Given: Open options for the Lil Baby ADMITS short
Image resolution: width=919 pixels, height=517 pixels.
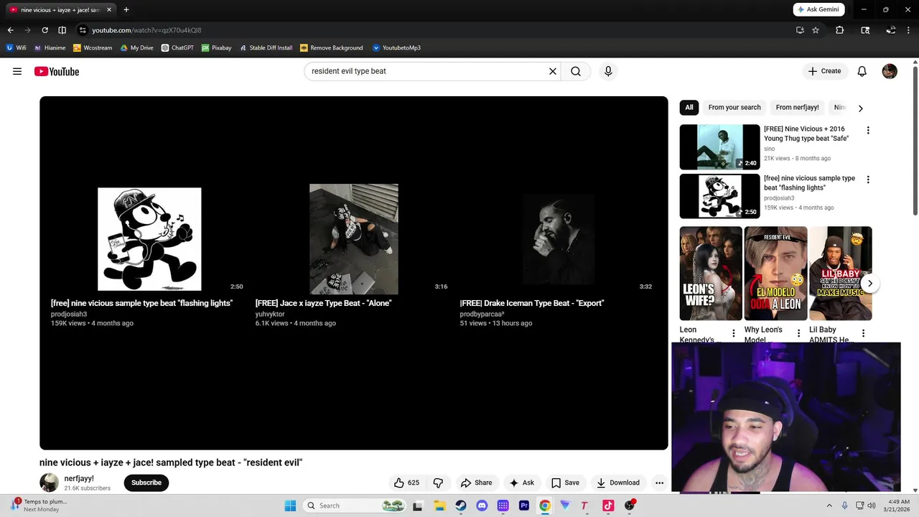Looking at the screenshot, I should pos(863,333).
